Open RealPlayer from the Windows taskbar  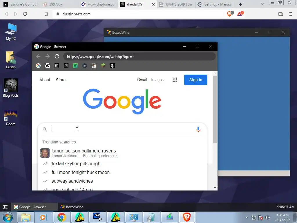[x=98, y=217]
